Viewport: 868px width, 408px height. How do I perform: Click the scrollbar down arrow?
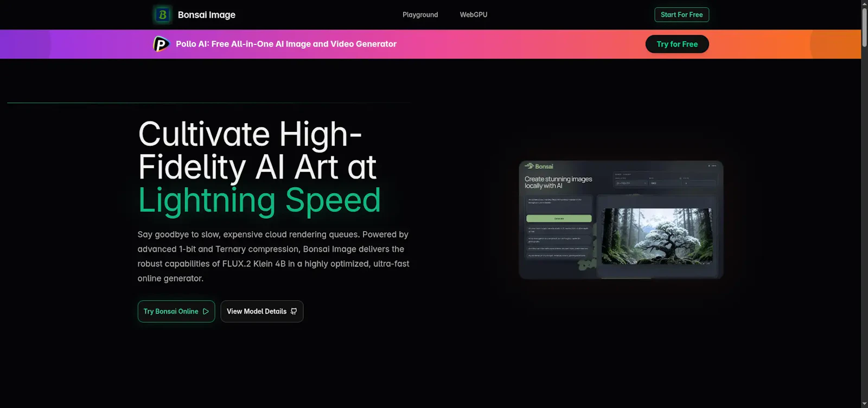864,404
